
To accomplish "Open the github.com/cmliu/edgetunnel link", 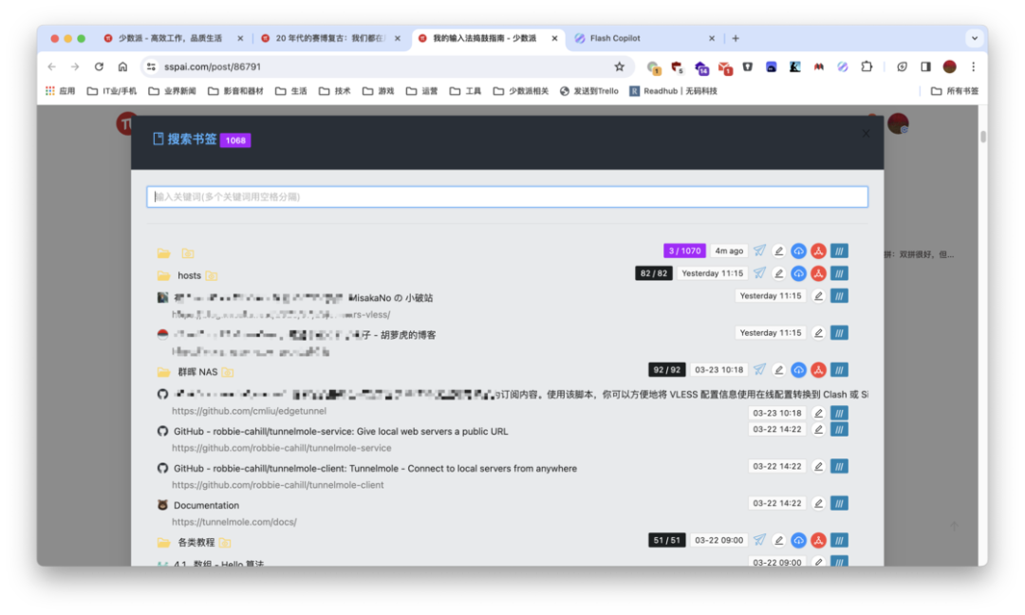I will (x=249, y=411).
